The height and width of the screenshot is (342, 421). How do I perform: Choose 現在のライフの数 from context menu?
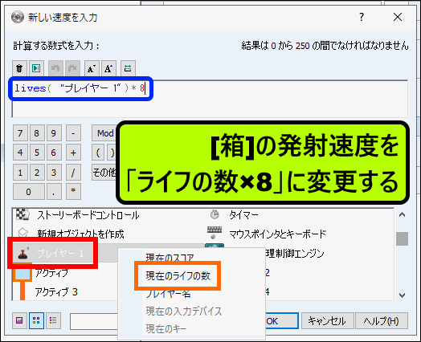pyautogui.click(x=178, y=275)
